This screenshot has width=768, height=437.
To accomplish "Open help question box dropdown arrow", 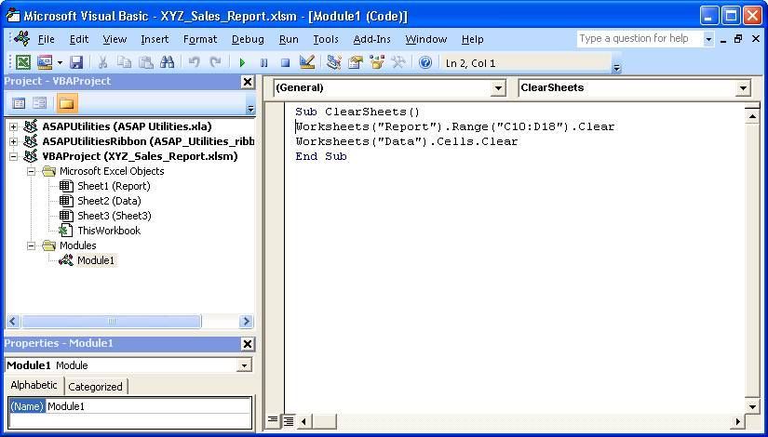I will coord(708,39).
